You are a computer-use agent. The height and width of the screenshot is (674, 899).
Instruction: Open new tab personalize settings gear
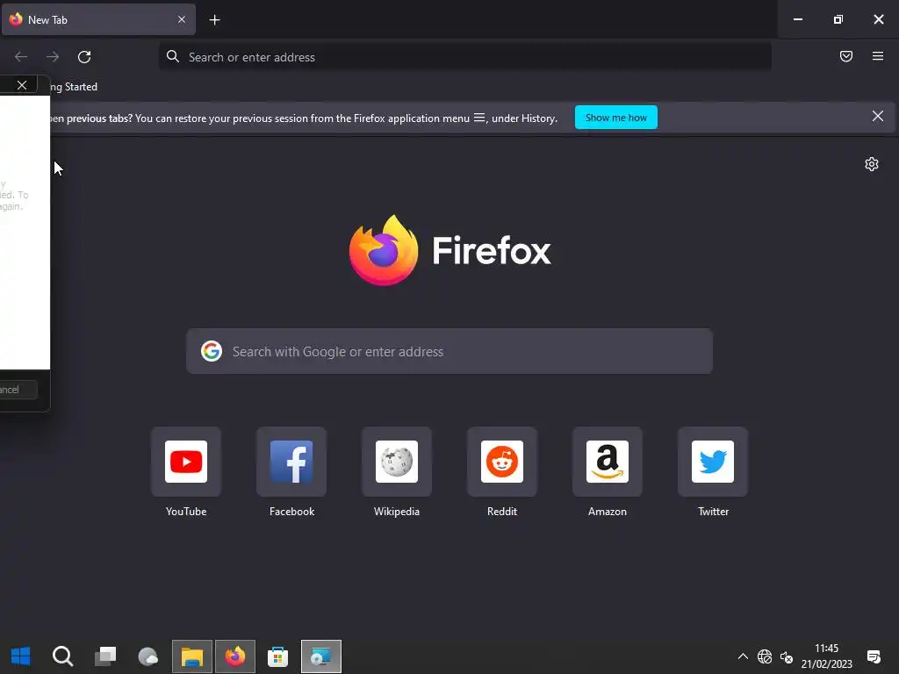click(872, 164)
